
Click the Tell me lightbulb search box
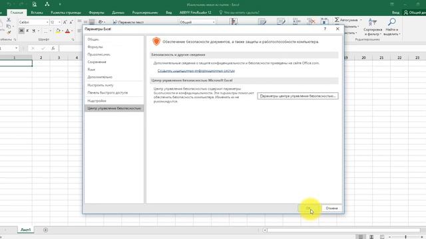click(239, 13)
